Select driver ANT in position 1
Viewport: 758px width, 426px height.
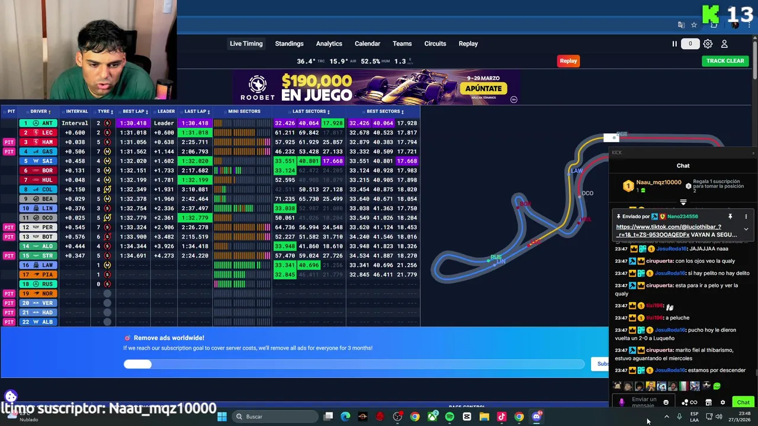pyautogui.click(x=38, y=123)
